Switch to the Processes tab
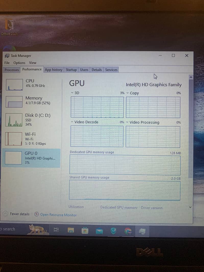204x272 pixels. coord(12,70)
